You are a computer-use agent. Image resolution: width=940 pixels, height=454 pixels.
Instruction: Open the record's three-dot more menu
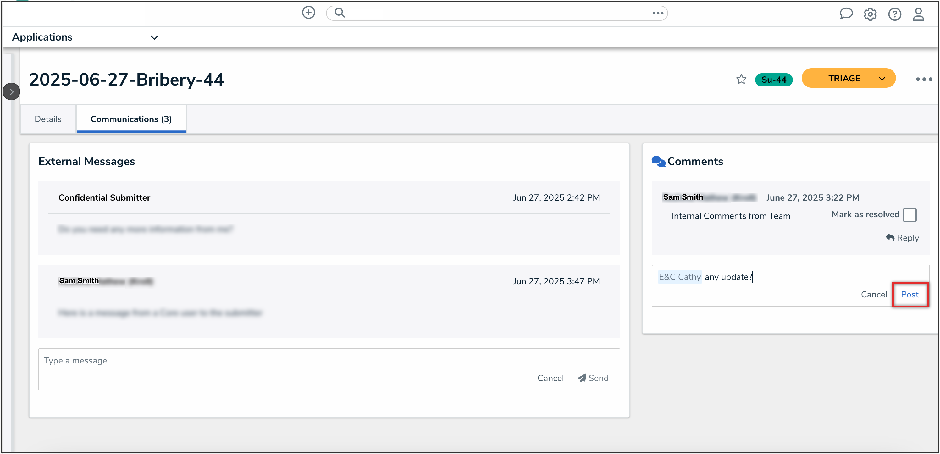coord(924,79)
